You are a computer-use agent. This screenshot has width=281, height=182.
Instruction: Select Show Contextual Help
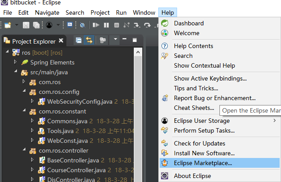[219, 65]
